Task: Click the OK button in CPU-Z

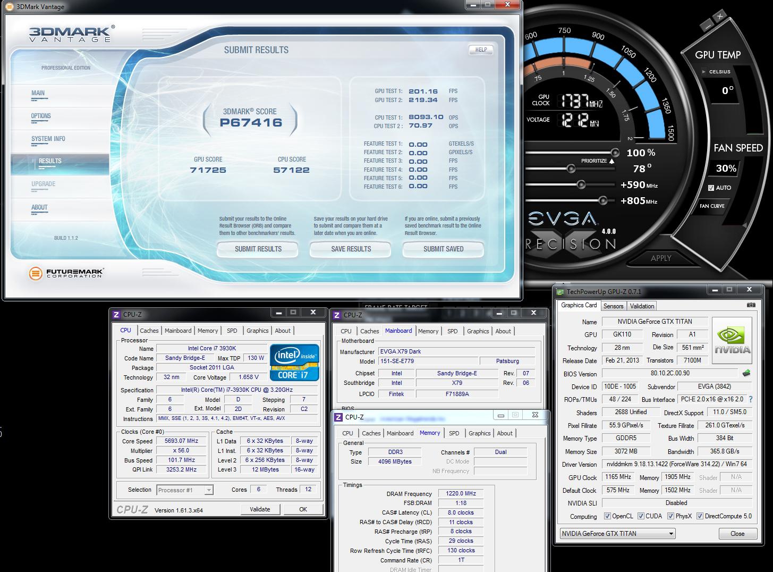Action: point(303,509)
